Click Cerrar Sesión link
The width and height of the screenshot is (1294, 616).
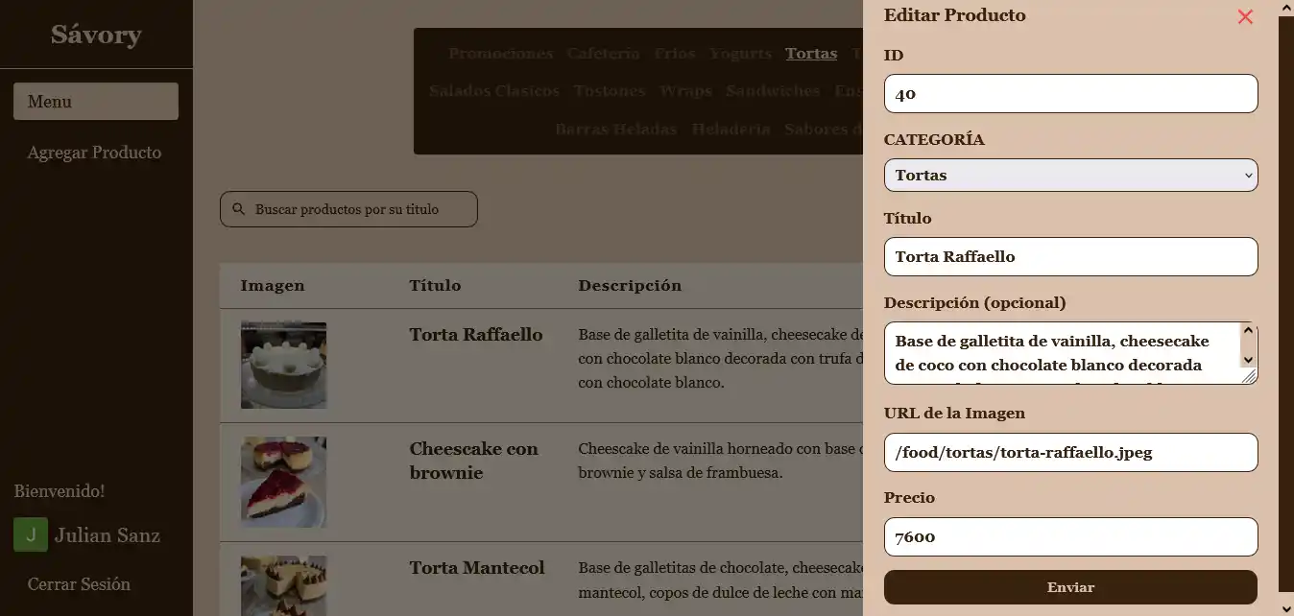79,583
